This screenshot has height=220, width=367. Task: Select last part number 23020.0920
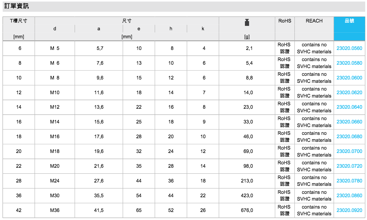pyautogui.click(x=349, y=210)
